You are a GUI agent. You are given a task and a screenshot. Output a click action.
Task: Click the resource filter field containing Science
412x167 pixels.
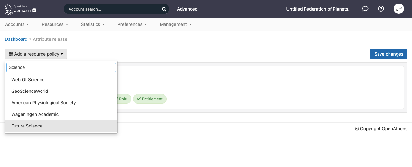point(61,67)
